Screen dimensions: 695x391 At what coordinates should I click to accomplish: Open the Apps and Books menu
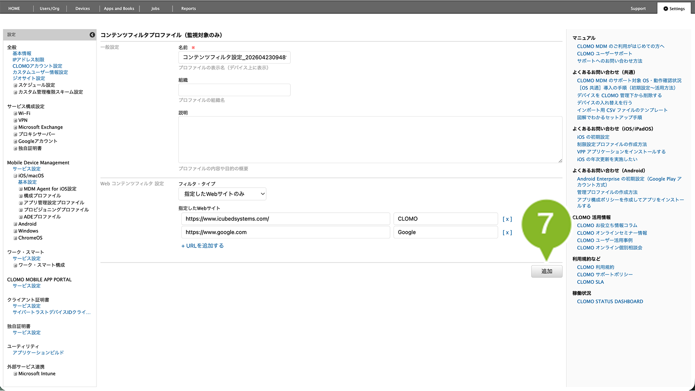coord(119,9)
